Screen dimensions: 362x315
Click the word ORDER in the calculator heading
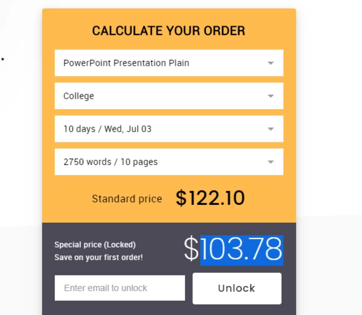pos(224,31)
